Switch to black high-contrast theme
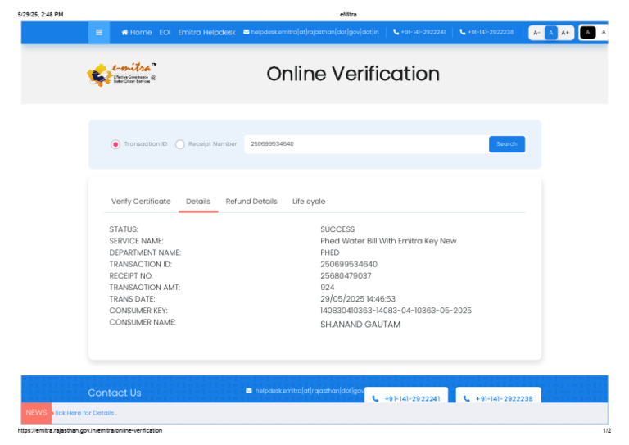This screenshot has height=445, width=629. (587, 33)
